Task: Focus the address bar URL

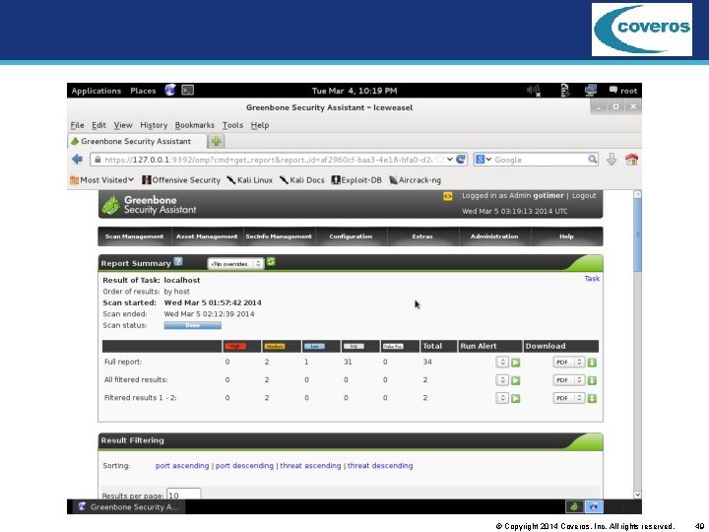Action: 268,160
